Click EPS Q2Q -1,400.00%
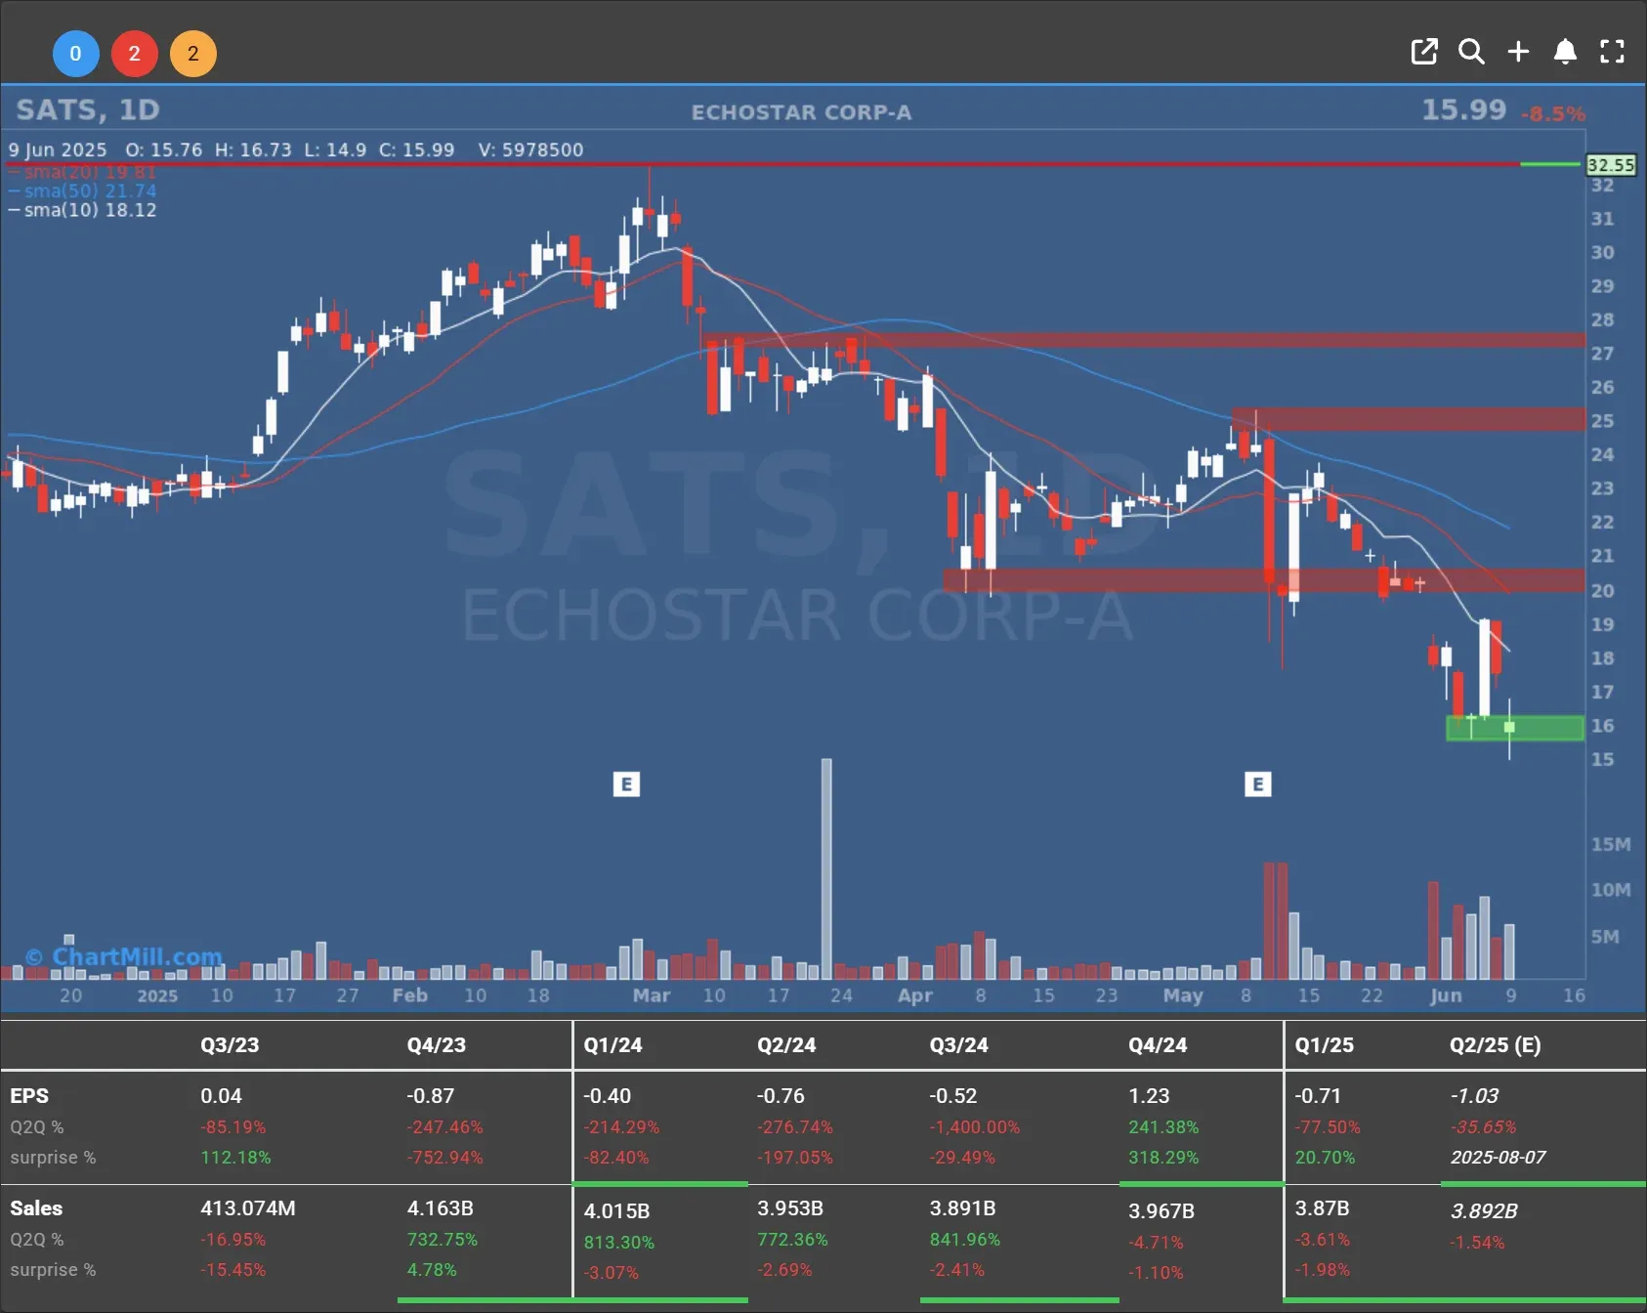 click(x=975, y=1127)
